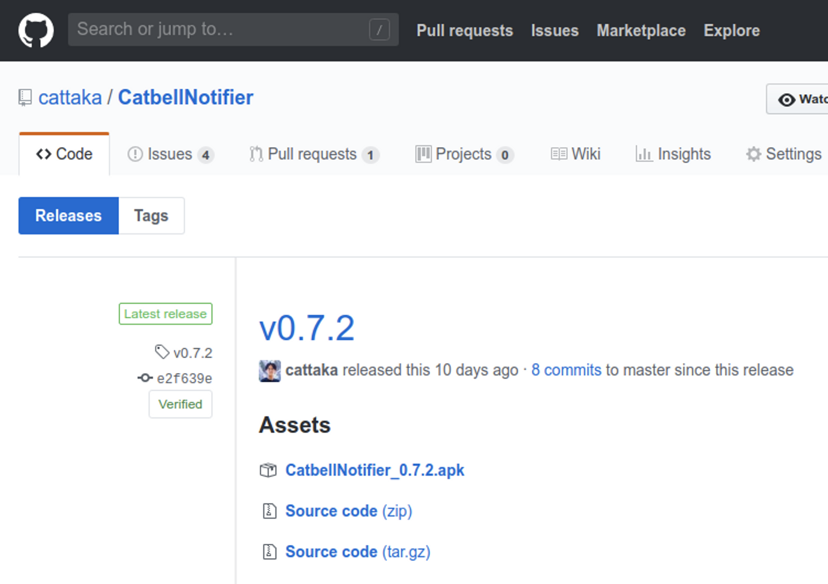Open the Insights tab
Viewport: 828px width, 584px height.
click(x=673, y=154)
